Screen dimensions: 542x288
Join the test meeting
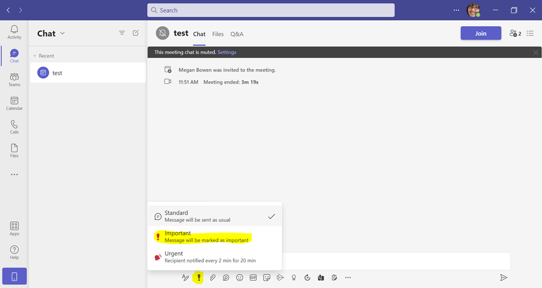(x=481, y=33)
